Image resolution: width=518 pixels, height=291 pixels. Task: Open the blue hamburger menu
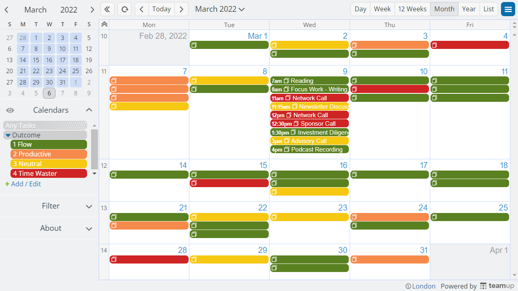click(508, 9)
